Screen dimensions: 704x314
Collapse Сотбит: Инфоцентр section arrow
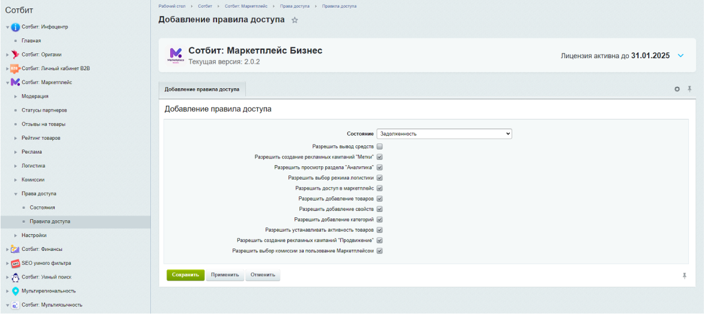pos(7,28)
